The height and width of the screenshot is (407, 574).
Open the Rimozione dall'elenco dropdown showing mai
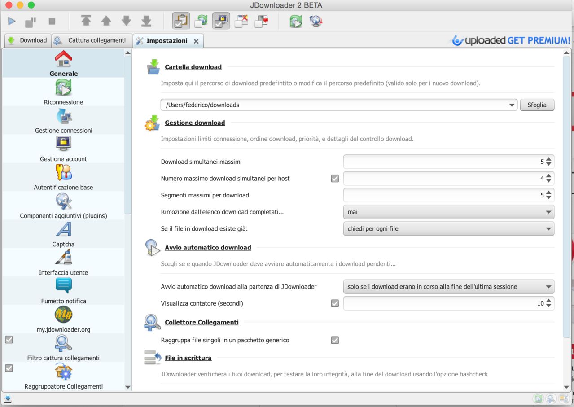coord(448,212)
